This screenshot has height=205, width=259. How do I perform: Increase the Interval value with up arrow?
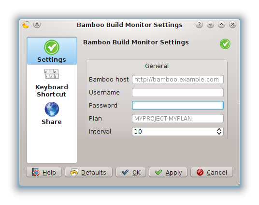tap(219, 130)
